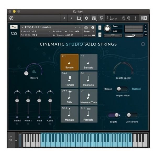Select the MeasuredTrem articulation
The width and height of the screenshot is (157, 157).
pos(88,97)
